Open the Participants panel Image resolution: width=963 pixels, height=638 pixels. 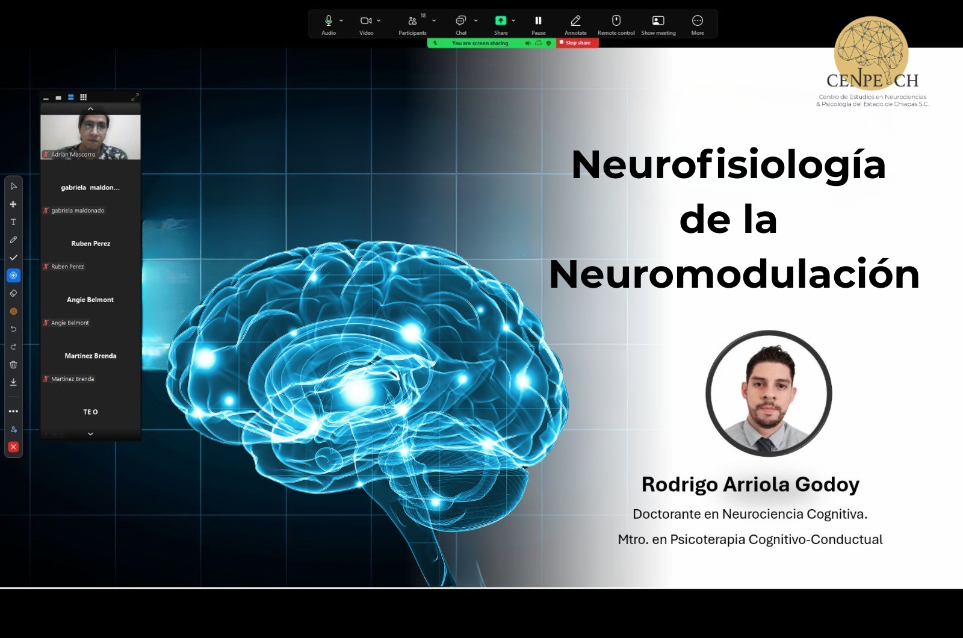pyautogui.click(x=412, y=24)
